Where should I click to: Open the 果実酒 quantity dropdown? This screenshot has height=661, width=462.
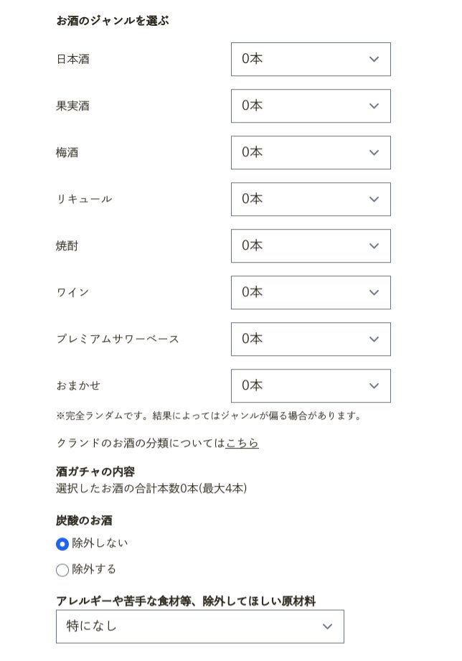click(310, 106)
